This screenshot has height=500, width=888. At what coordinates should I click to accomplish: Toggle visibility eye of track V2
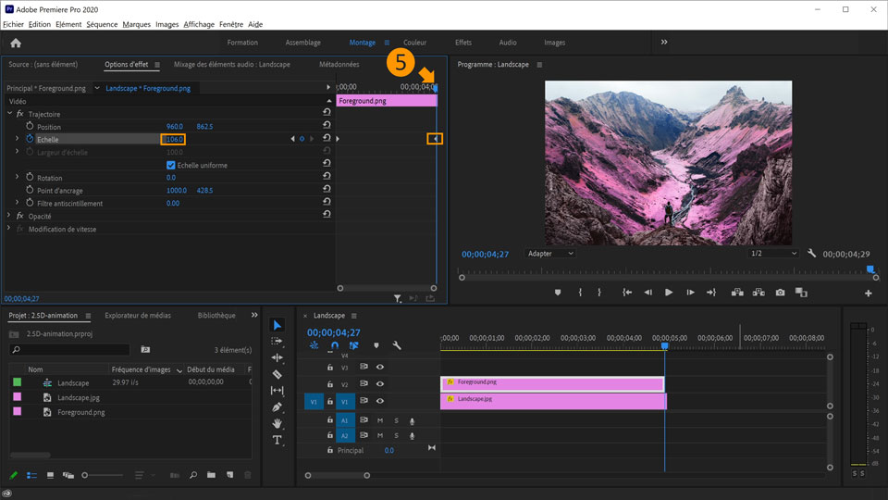point(380,384)
